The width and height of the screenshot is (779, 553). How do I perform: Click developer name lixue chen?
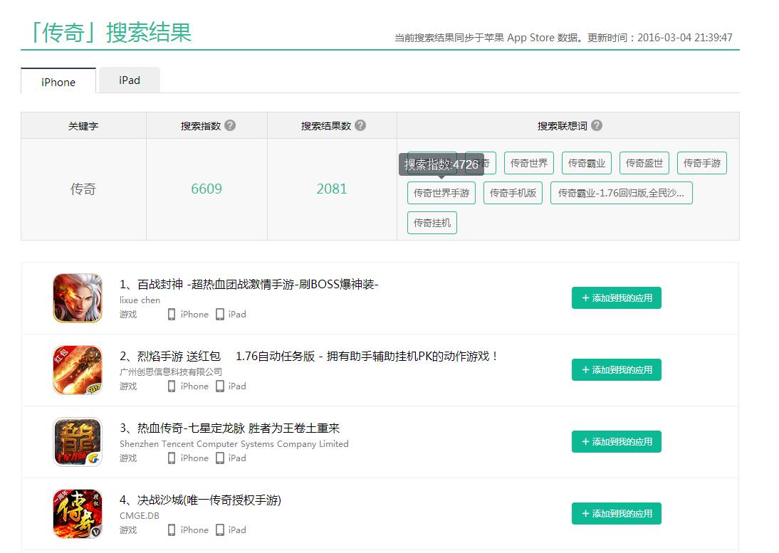[x=140, y=300]
